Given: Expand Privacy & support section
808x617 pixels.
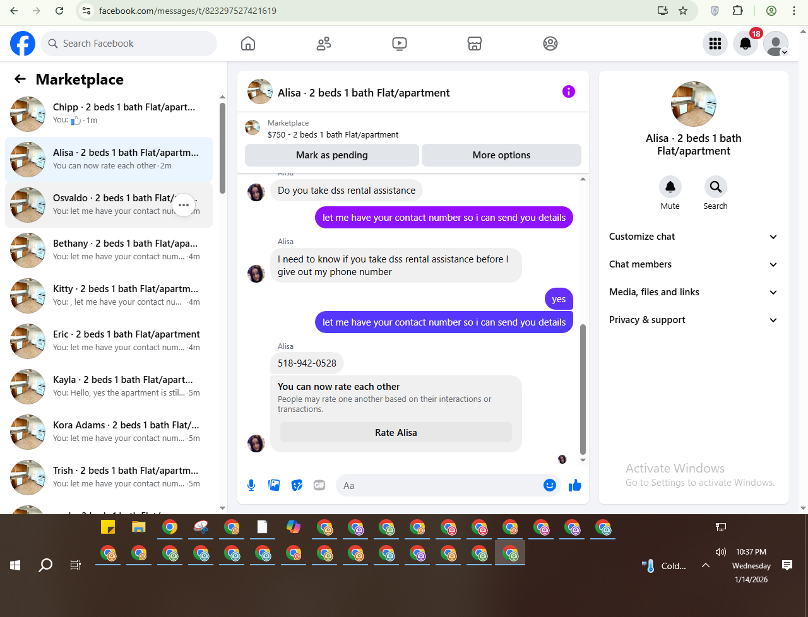Looking at the screenshot, I should point(693,320).
